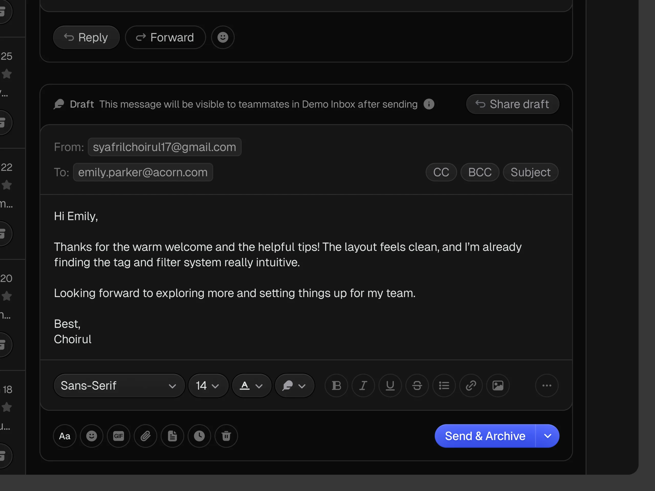Click the To recipient email field
Image resolution: width=655 pixels, height=491 pixels.
(143, 172)
